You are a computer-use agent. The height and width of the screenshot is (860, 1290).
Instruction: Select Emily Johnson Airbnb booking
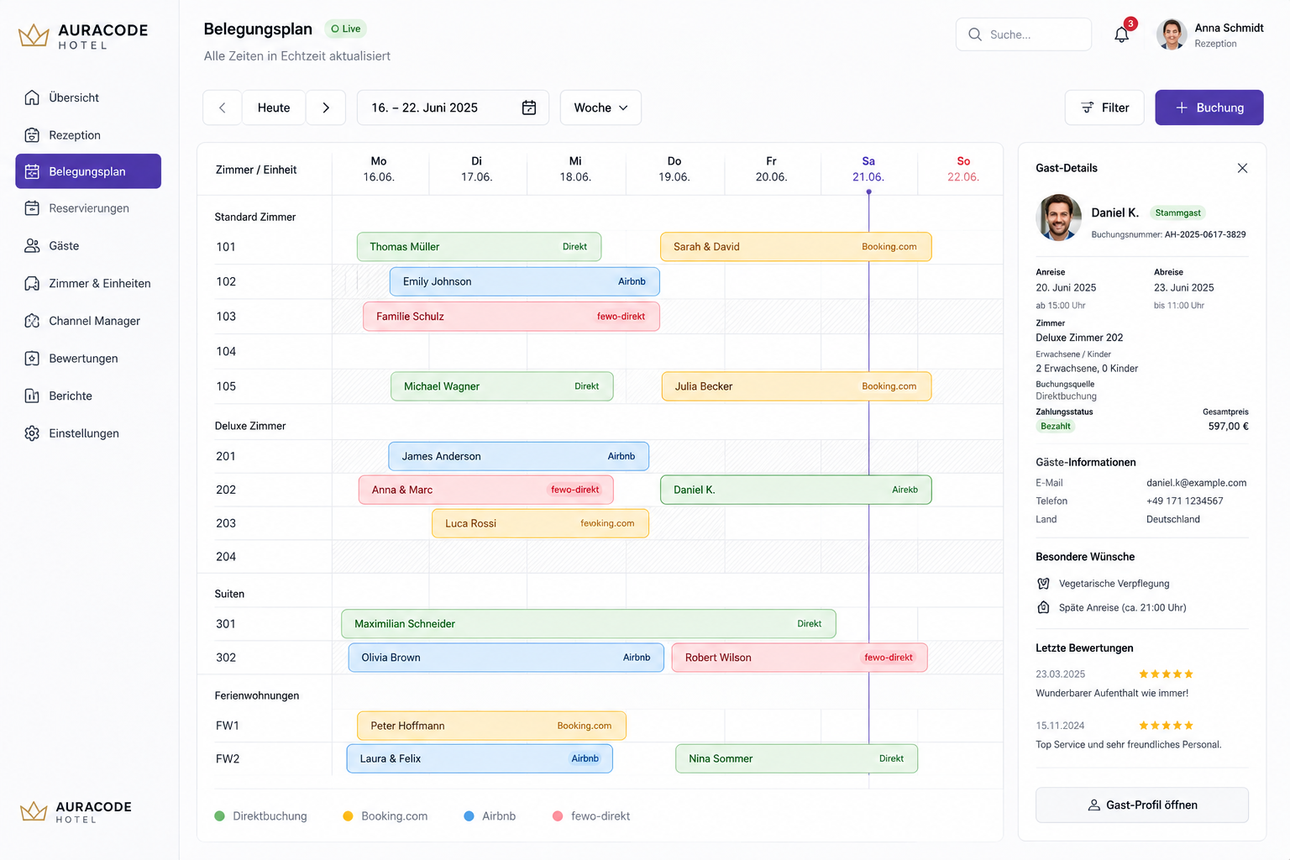(x=525, y=281)
